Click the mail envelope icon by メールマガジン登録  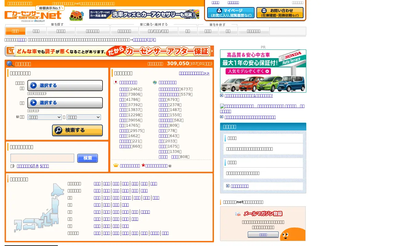238,214
